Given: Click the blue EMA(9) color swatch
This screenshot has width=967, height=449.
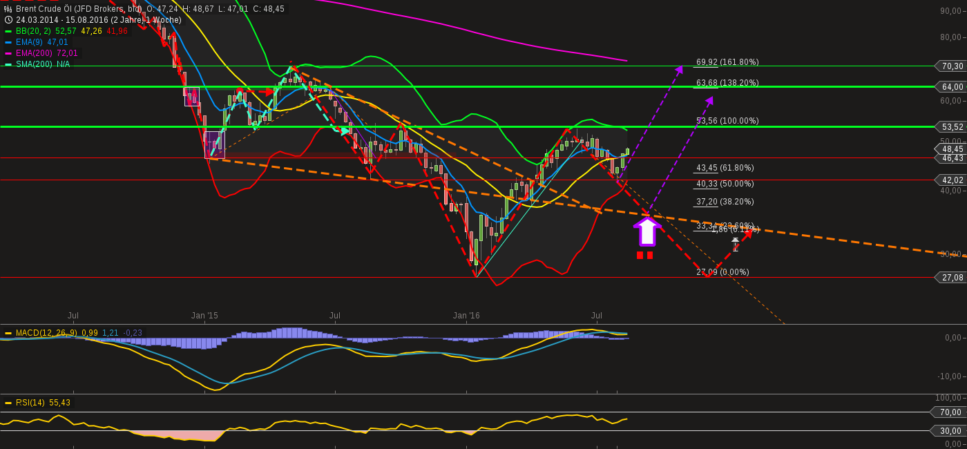Looking at the screenshot, I should coord(8,42).
